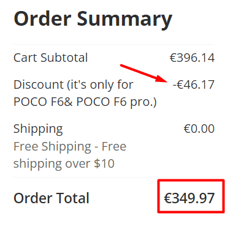Select the €349.97 order total
This screenshot has height=232, width=233.
tap(189, 198)
